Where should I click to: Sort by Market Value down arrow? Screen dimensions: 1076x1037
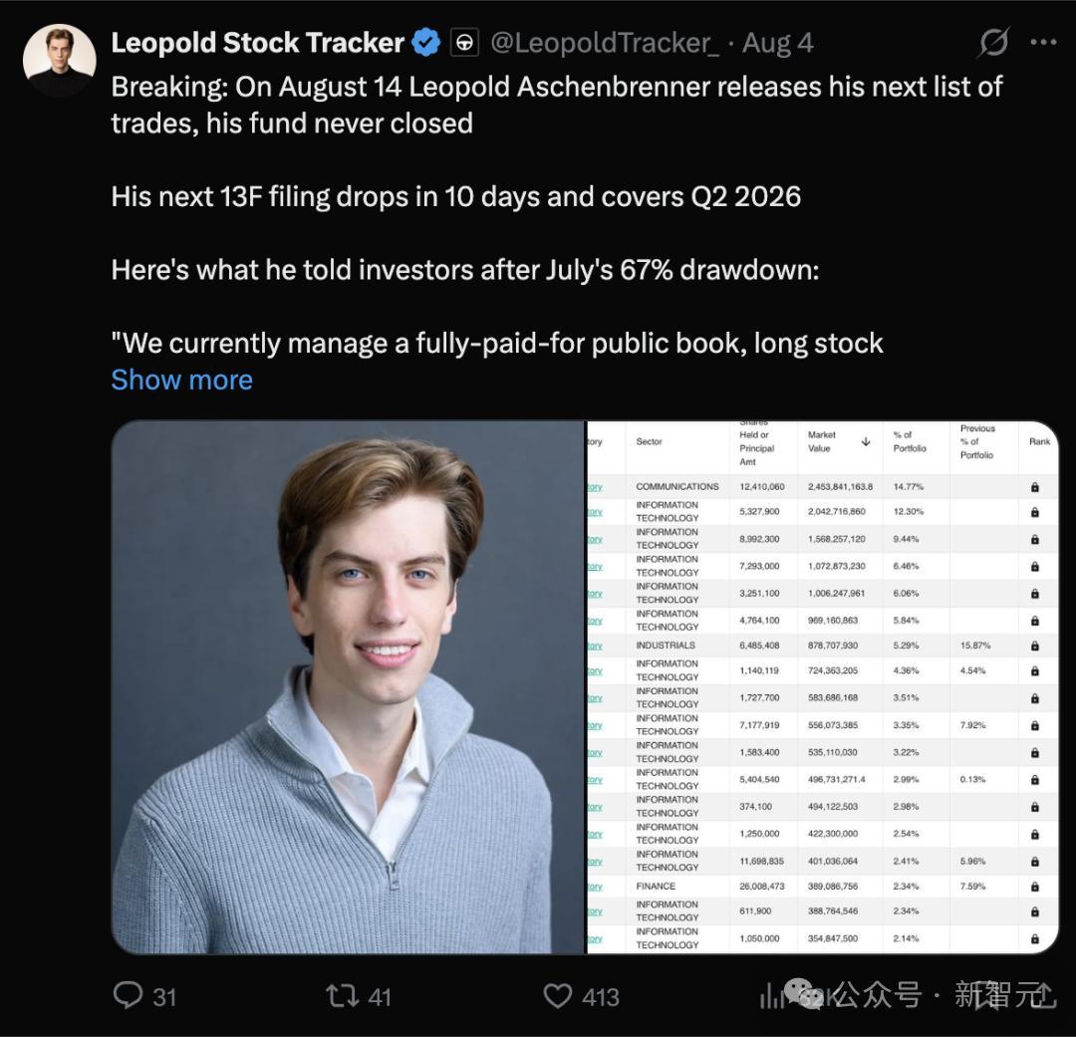coord(866,442)
